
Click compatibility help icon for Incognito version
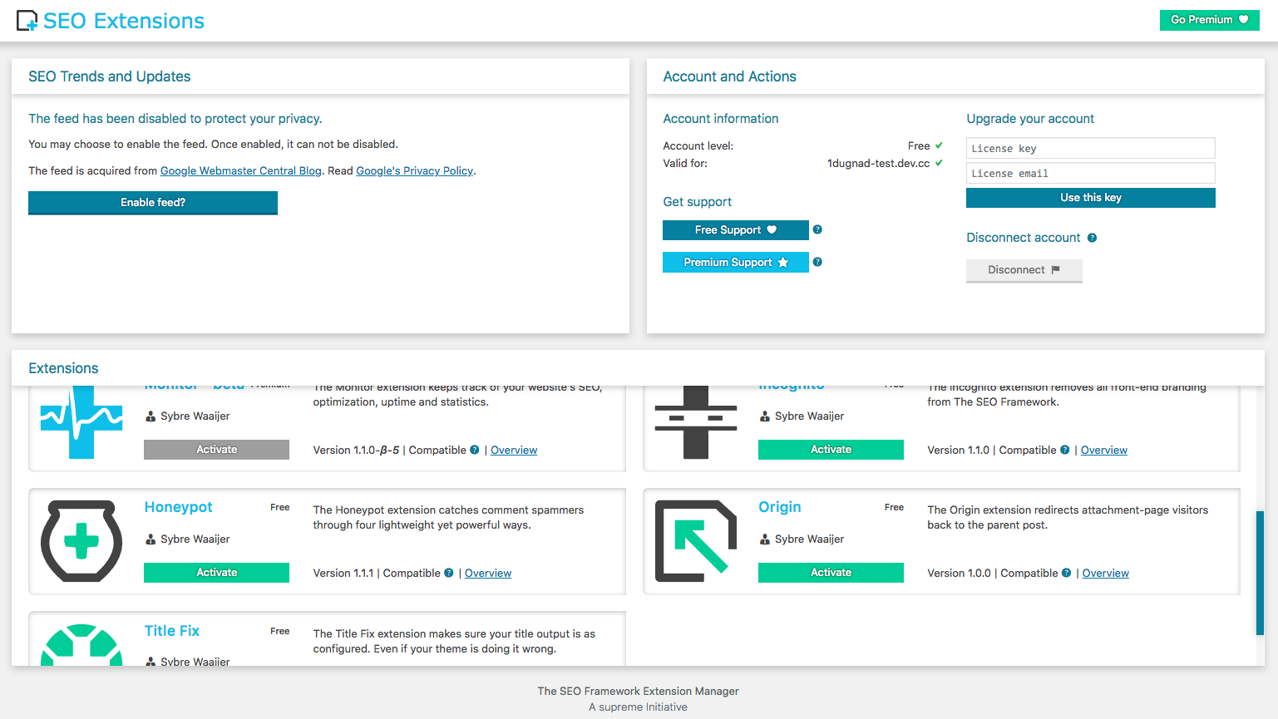[1065, 450]
